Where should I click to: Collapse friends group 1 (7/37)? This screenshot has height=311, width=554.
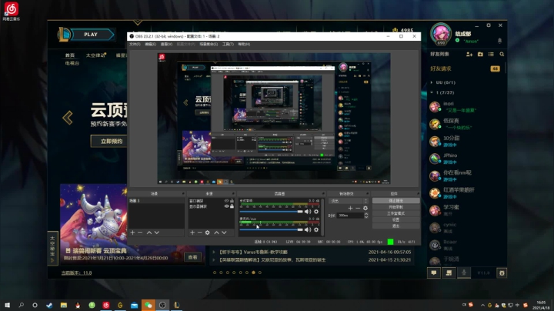432,92
